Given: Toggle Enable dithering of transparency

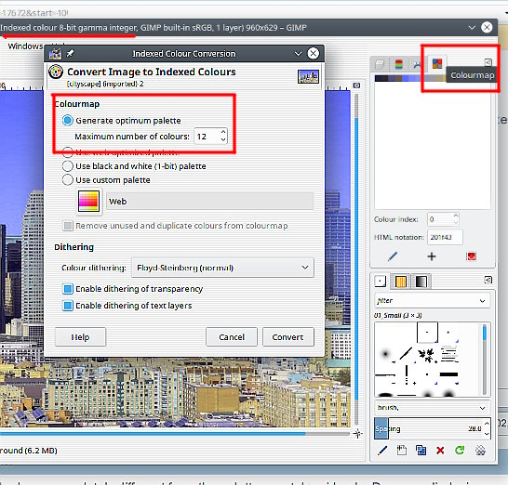Looking at the screenshot, I should click(133, 289).
